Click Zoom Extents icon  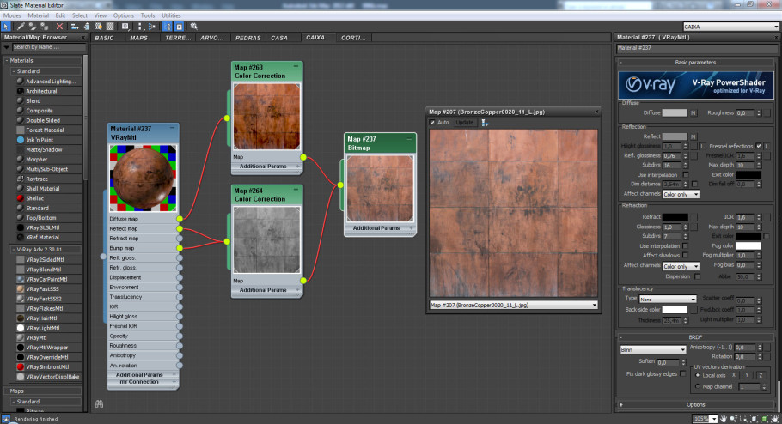click(x=754, y=419)
